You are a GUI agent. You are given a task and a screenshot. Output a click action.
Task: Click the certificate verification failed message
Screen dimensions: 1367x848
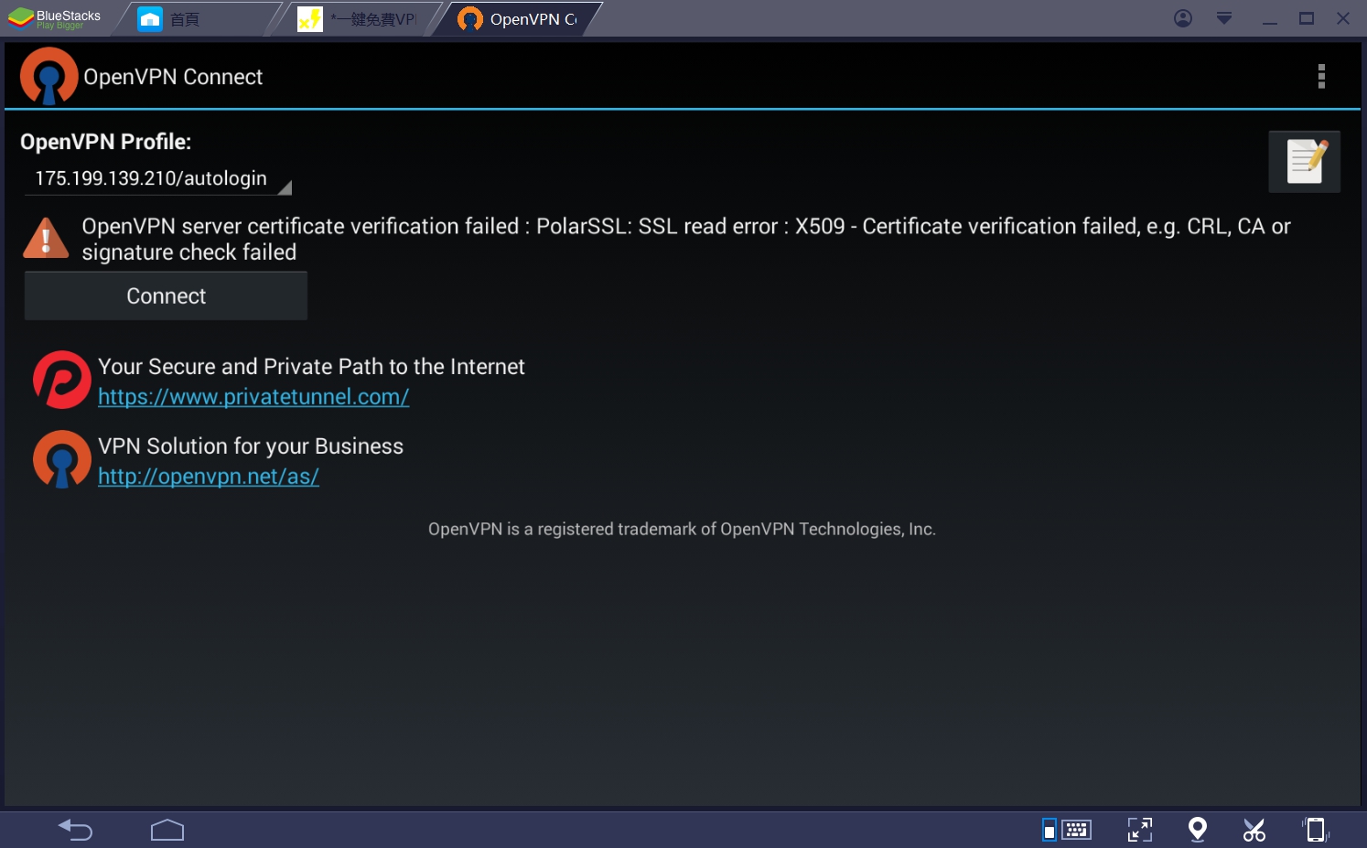(x=685, y=239)
